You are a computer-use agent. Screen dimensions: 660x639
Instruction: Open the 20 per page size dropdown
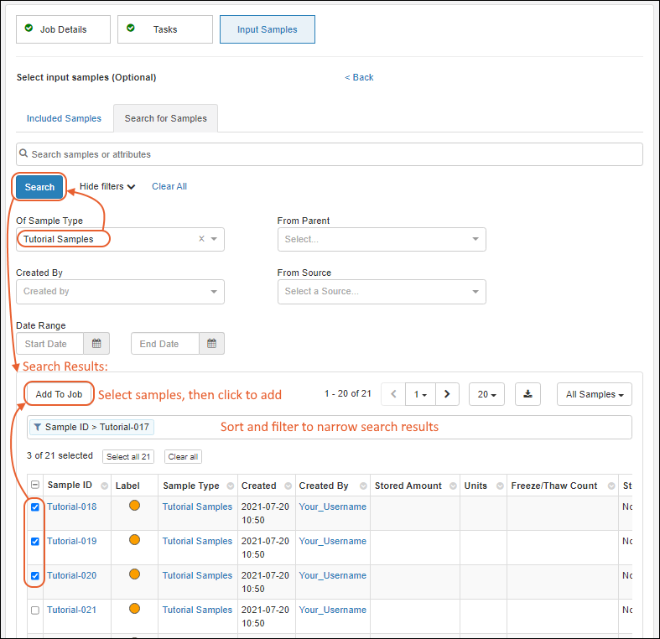(486, 394)
